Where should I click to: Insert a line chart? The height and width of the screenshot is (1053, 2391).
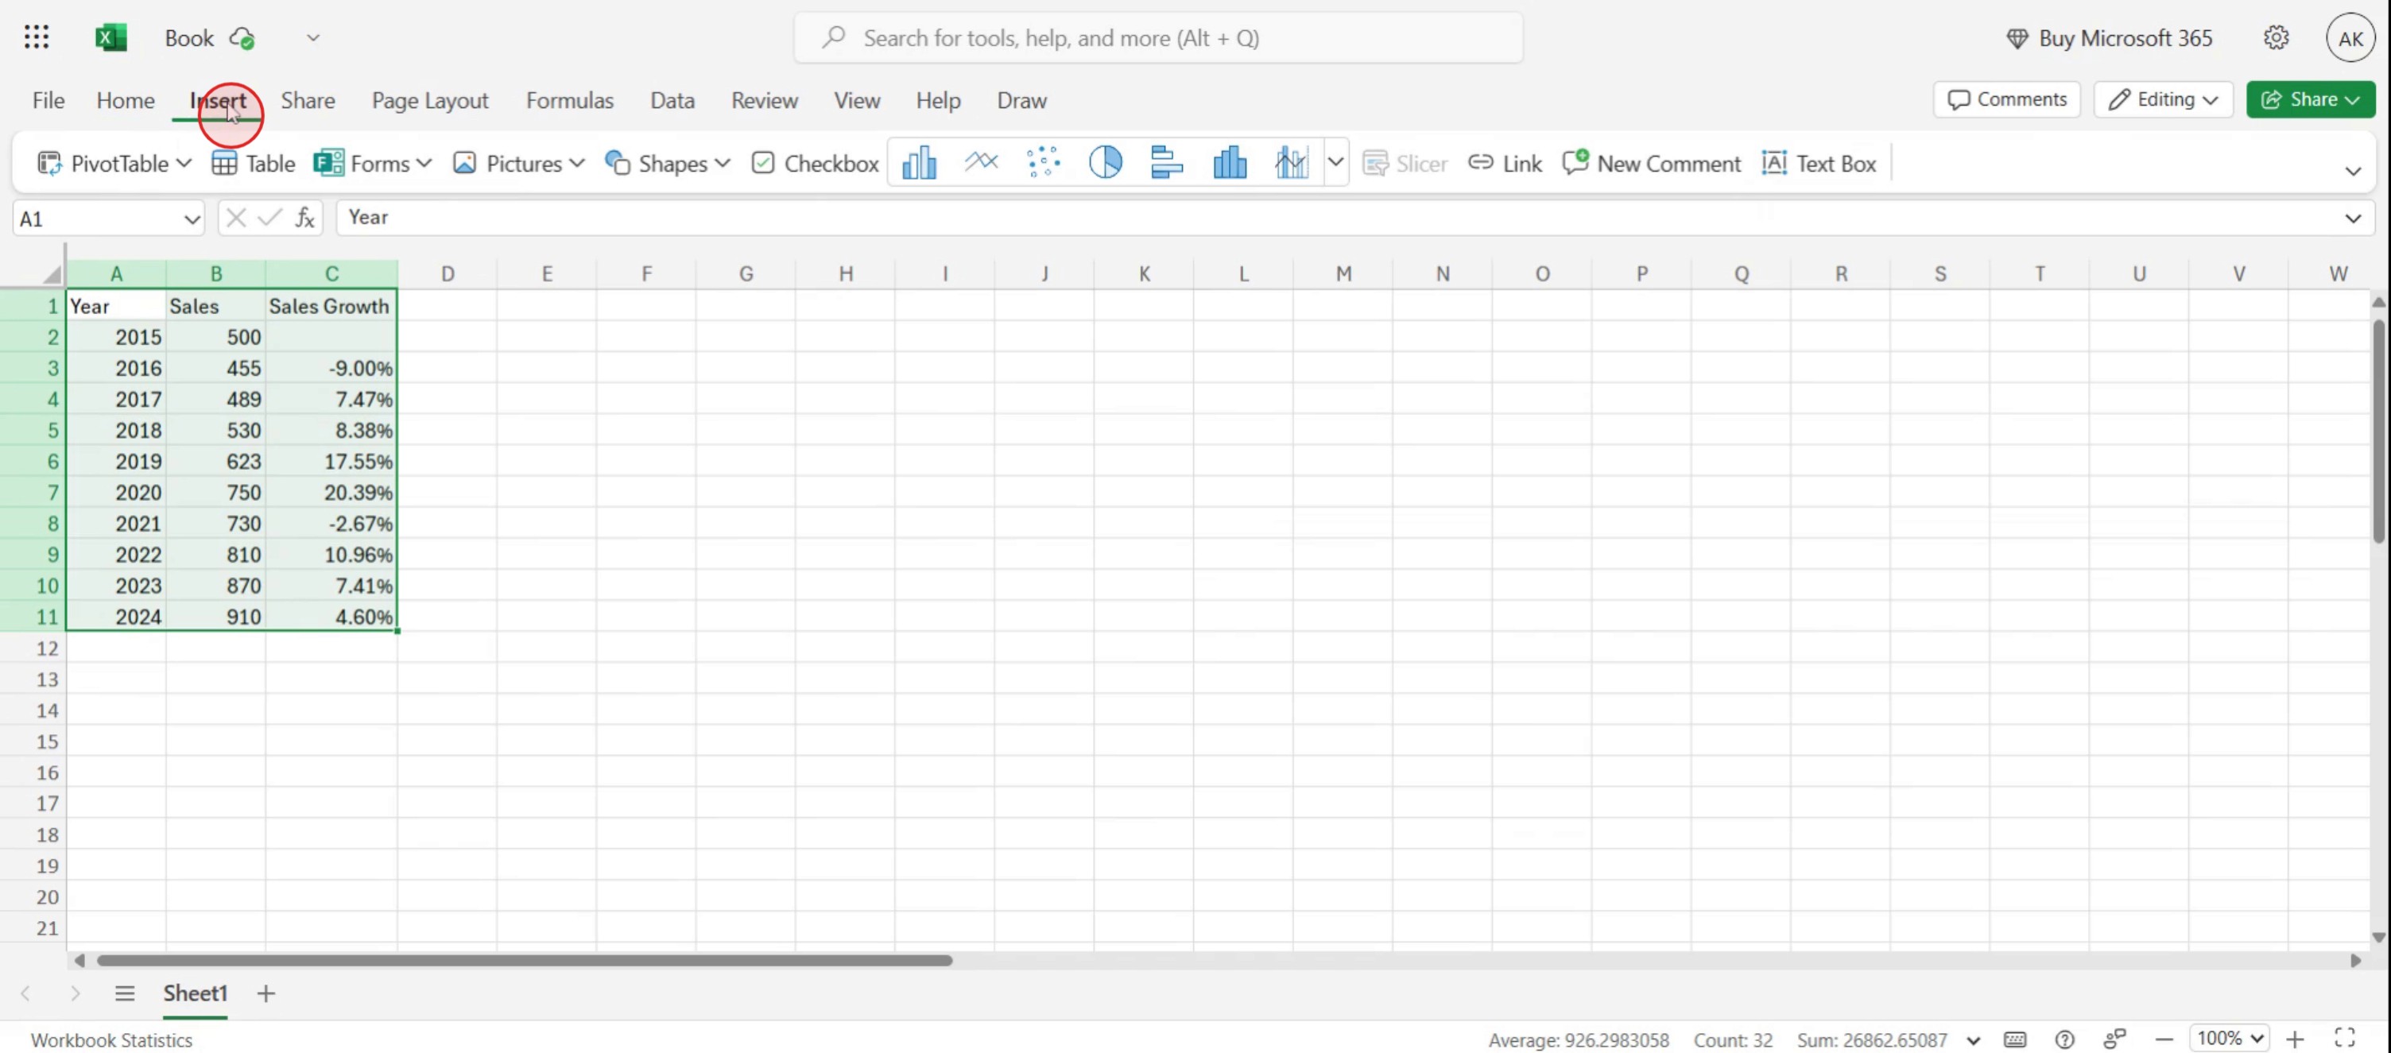981,163
